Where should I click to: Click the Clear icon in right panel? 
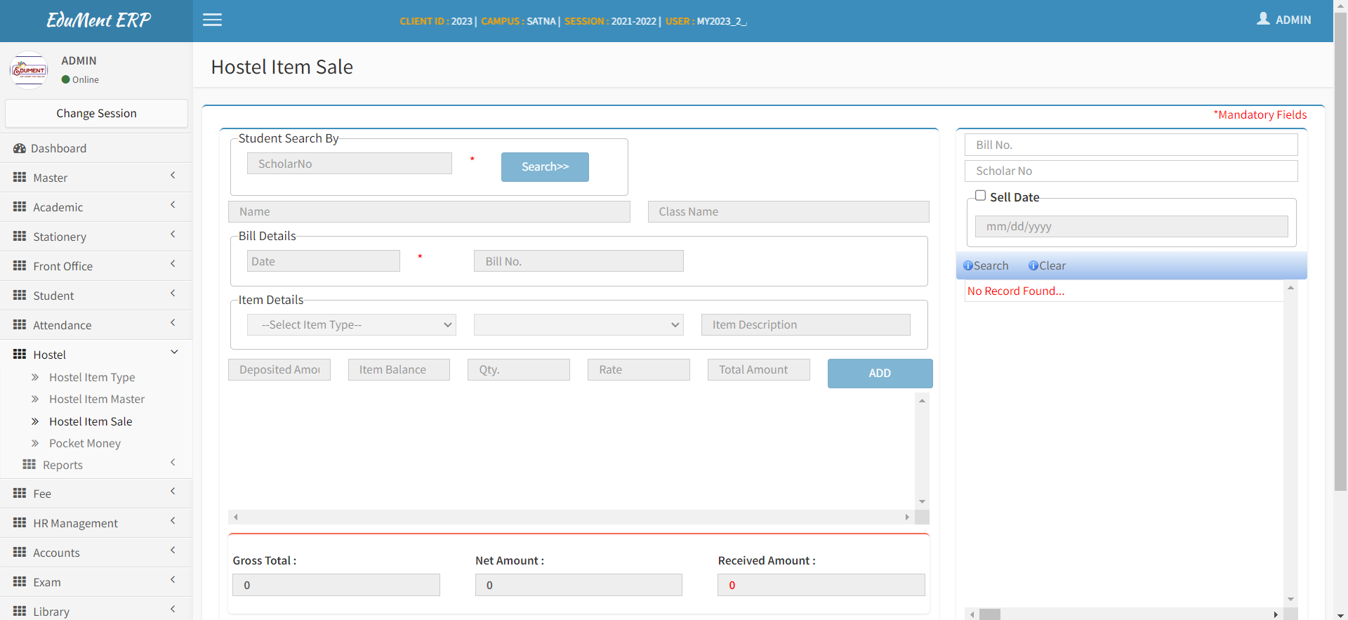pos(1033,265)
